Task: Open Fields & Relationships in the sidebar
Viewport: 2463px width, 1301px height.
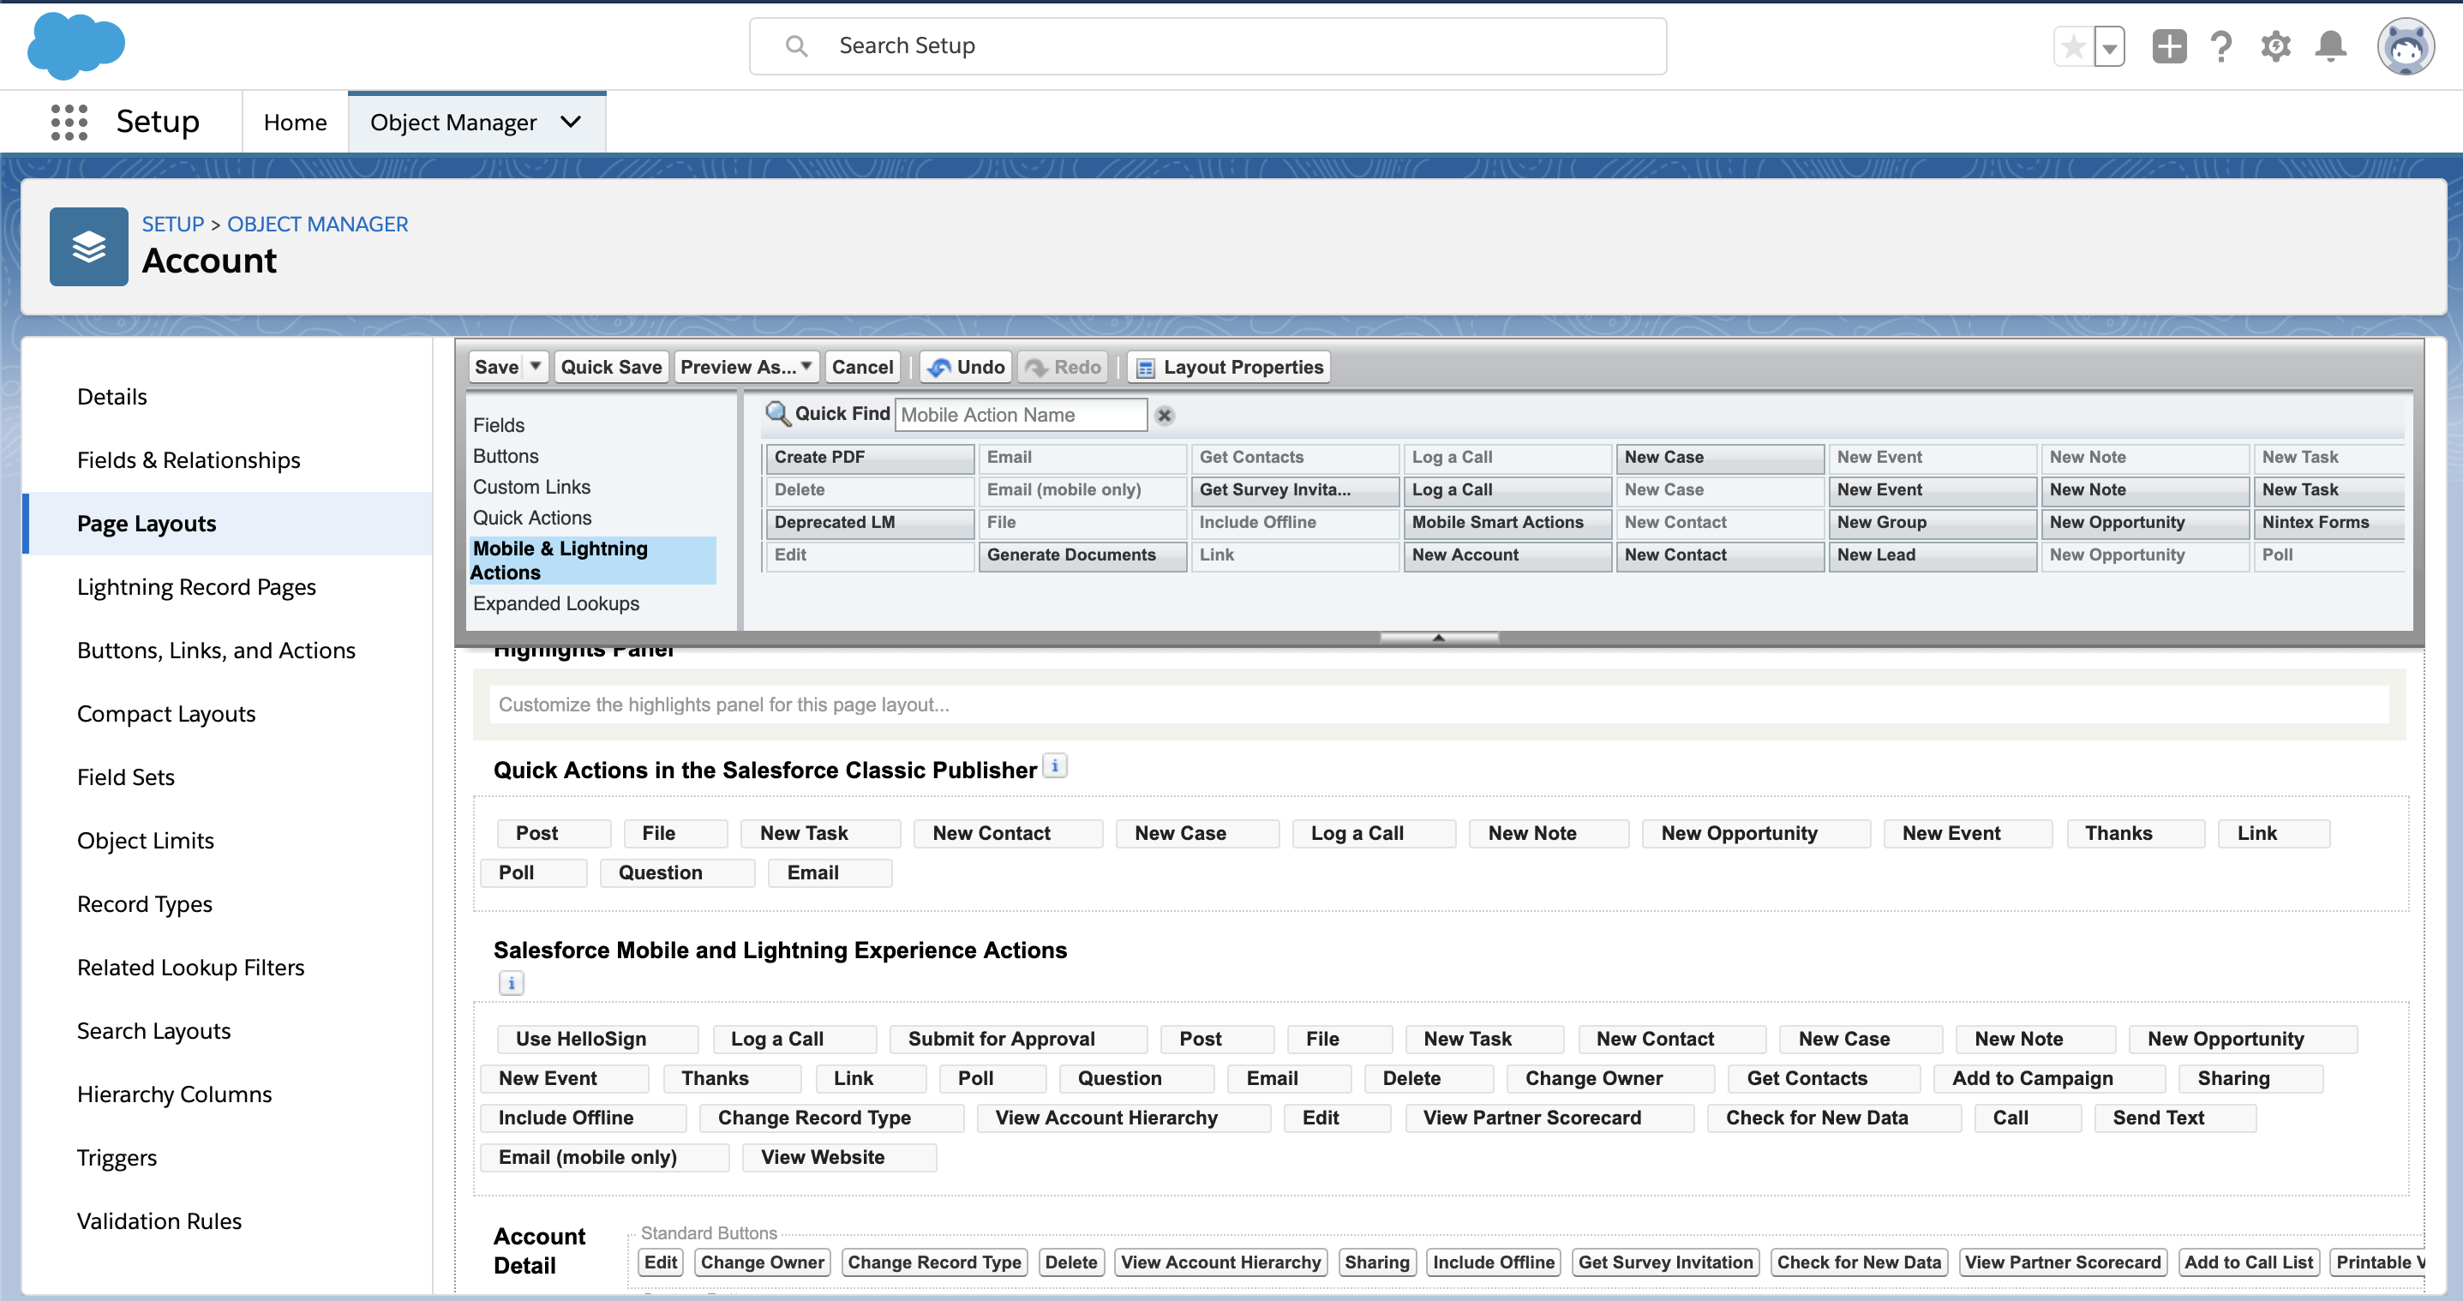Action: (189, 459)
